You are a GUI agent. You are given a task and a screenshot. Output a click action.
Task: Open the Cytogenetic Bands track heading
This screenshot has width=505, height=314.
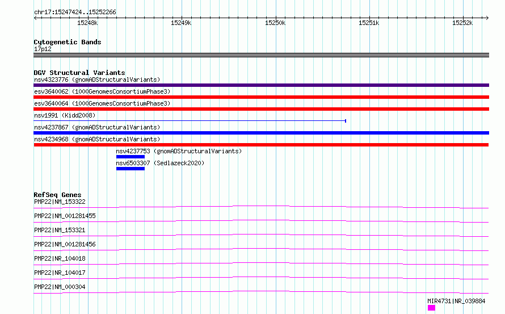click(68, 42)
